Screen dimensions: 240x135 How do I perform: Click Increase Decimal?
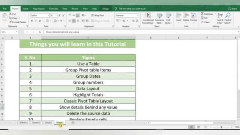133,21
